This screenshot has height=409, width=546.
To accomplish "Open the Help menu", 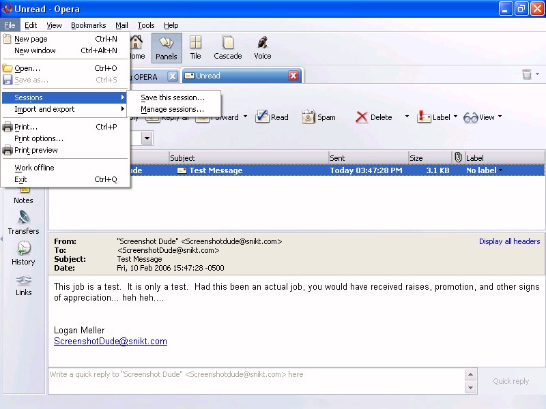I will [171, 25].
